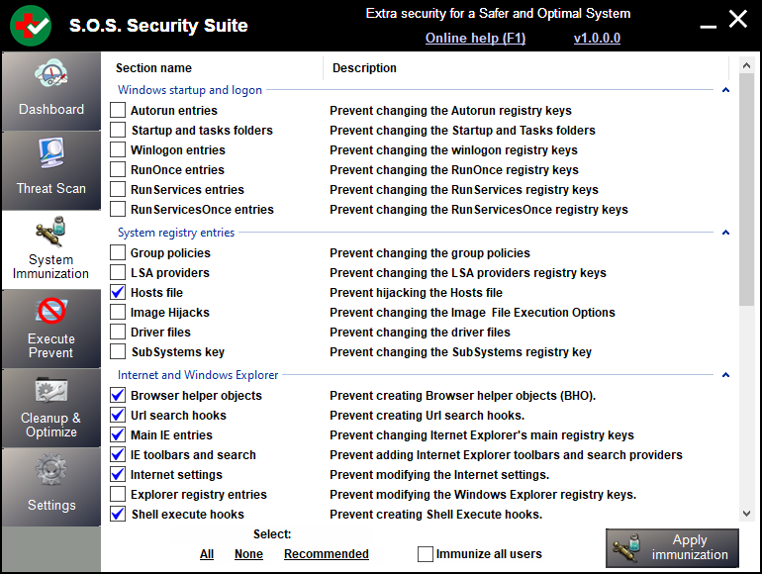The width and height of the screenshot is (762, 574).
Task: Go to the Execute Prevent tab
Action: click(x=51, y=329)
